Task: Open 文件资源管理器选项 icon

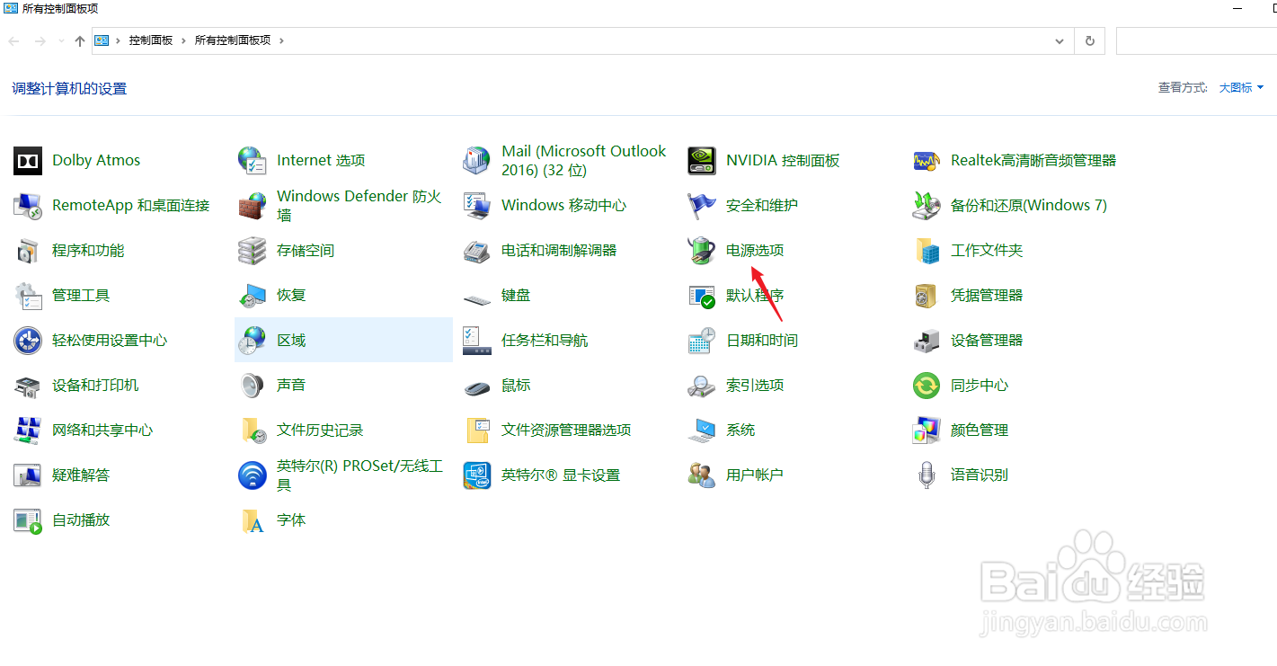Action: (477, 431)
